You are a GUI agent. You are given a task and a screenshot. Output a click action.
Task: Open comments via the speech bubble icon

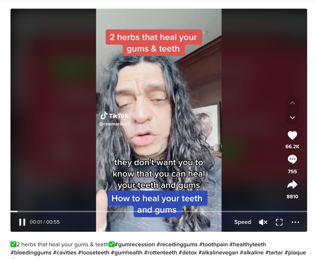point(292,159)
